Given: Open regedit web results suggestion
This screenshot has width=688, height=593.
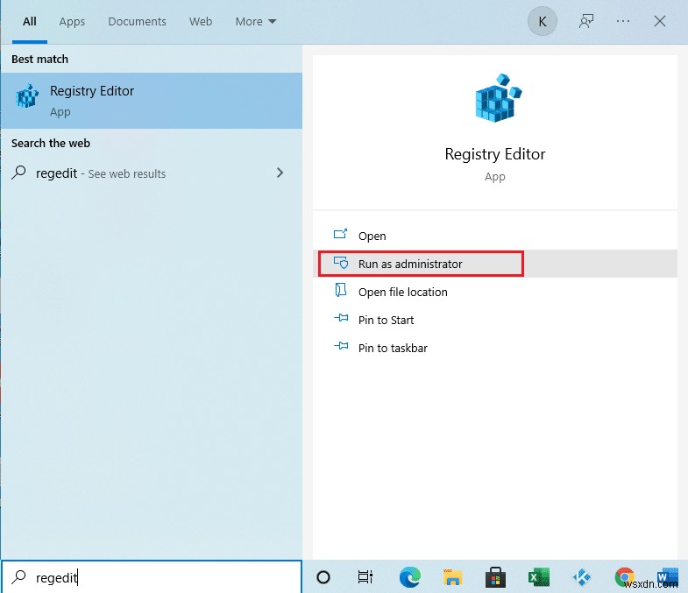Looking at the screenshot, I should pyautogui.click(x=152, y=173).
